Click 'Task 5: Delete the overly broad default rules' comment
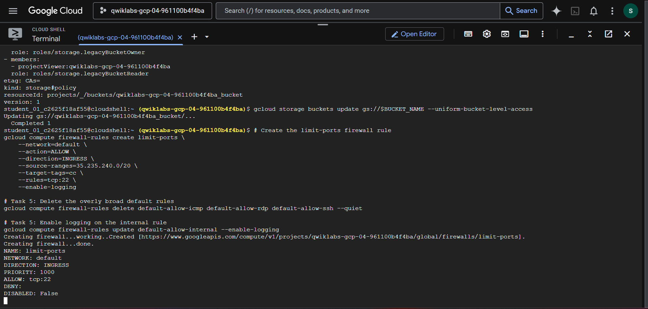The image size is (648, 309). click(x=89, y=201)
